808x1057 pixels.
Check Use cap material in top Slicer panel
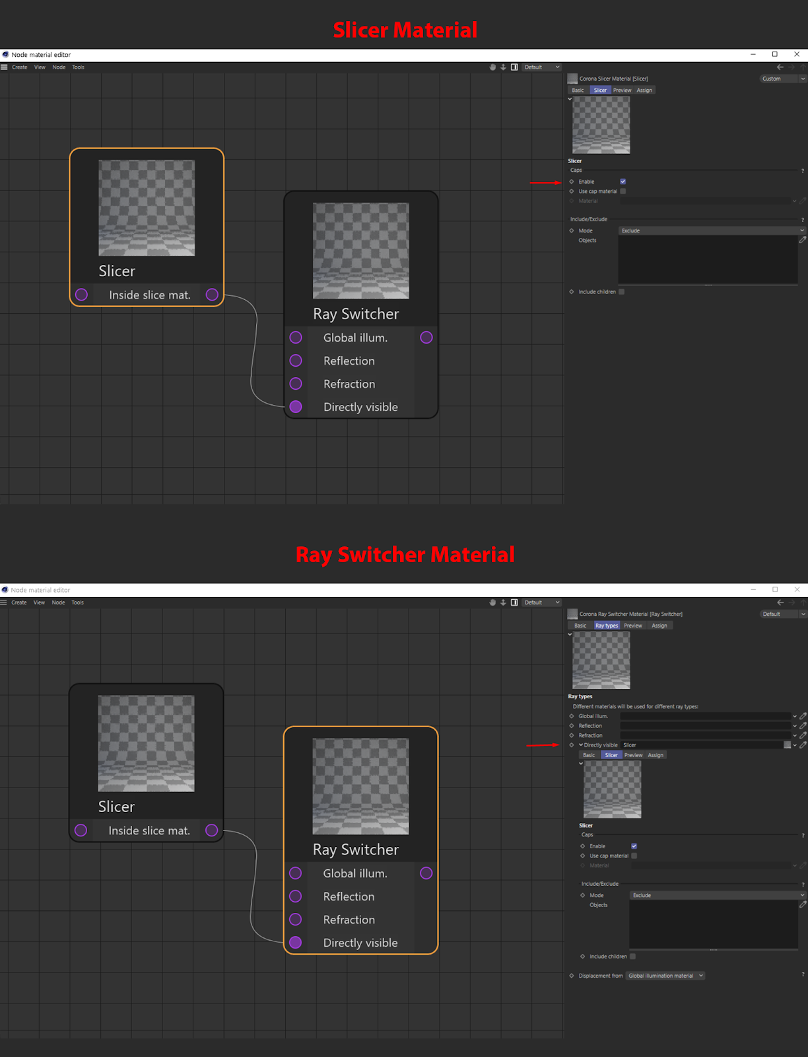coord(623,192)
